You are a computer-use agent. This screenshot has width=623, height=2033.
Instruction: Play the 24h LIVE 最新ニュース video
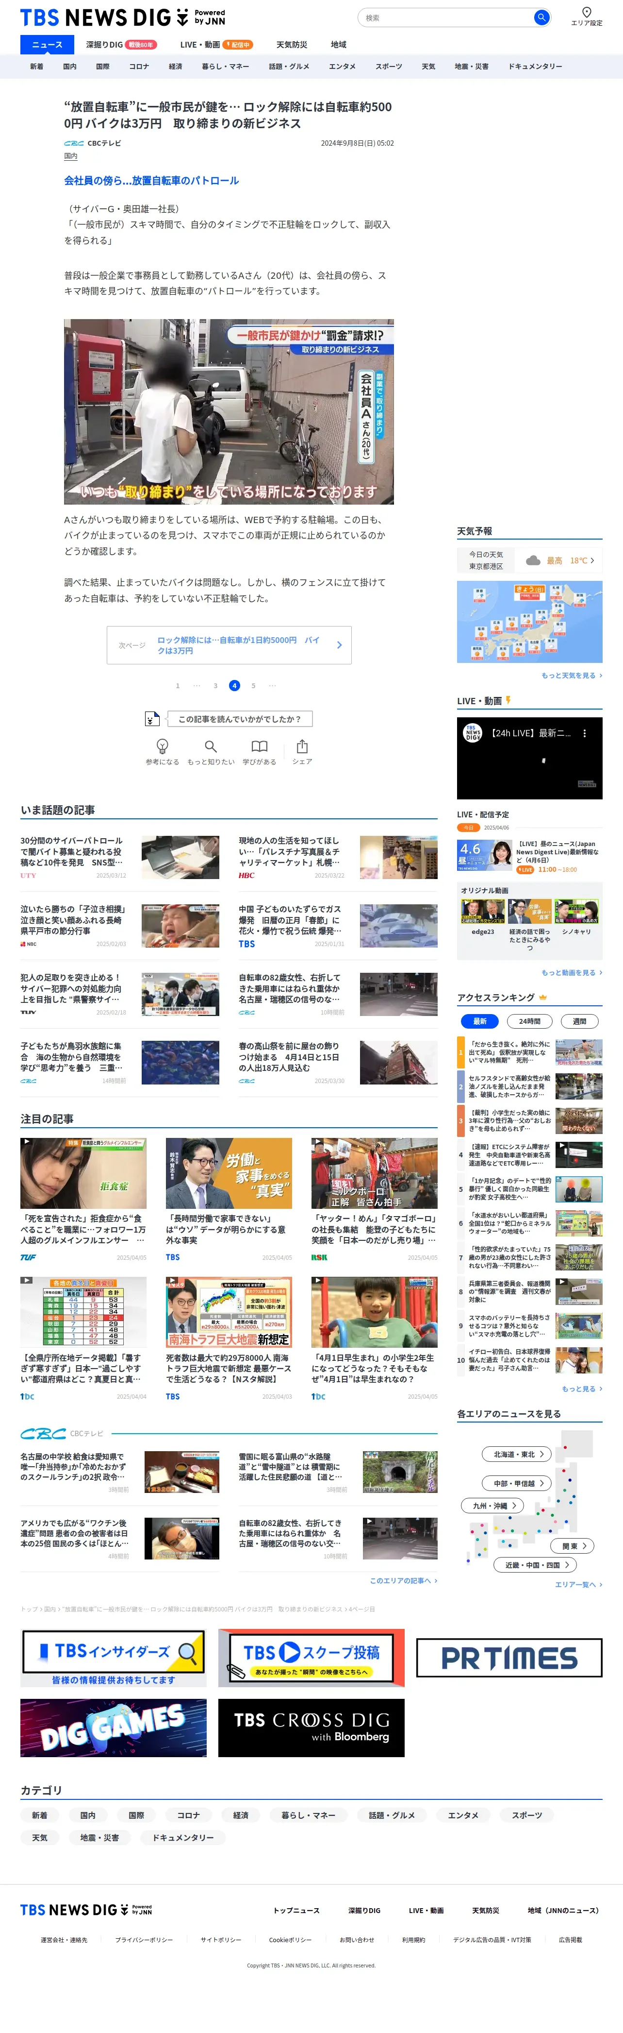click(530, 759)
